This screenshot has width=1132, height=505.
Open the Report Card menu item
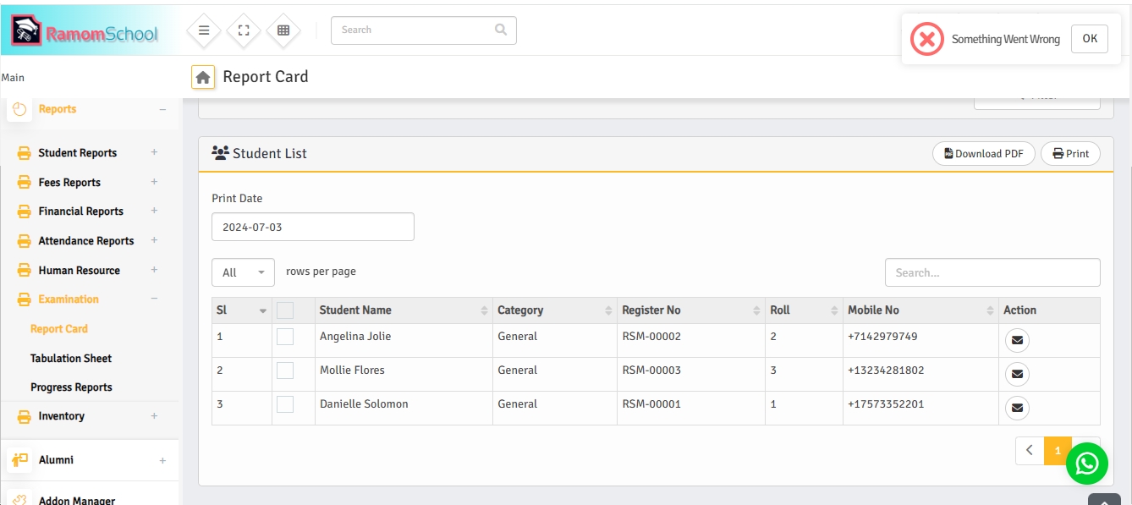(59, 329)
